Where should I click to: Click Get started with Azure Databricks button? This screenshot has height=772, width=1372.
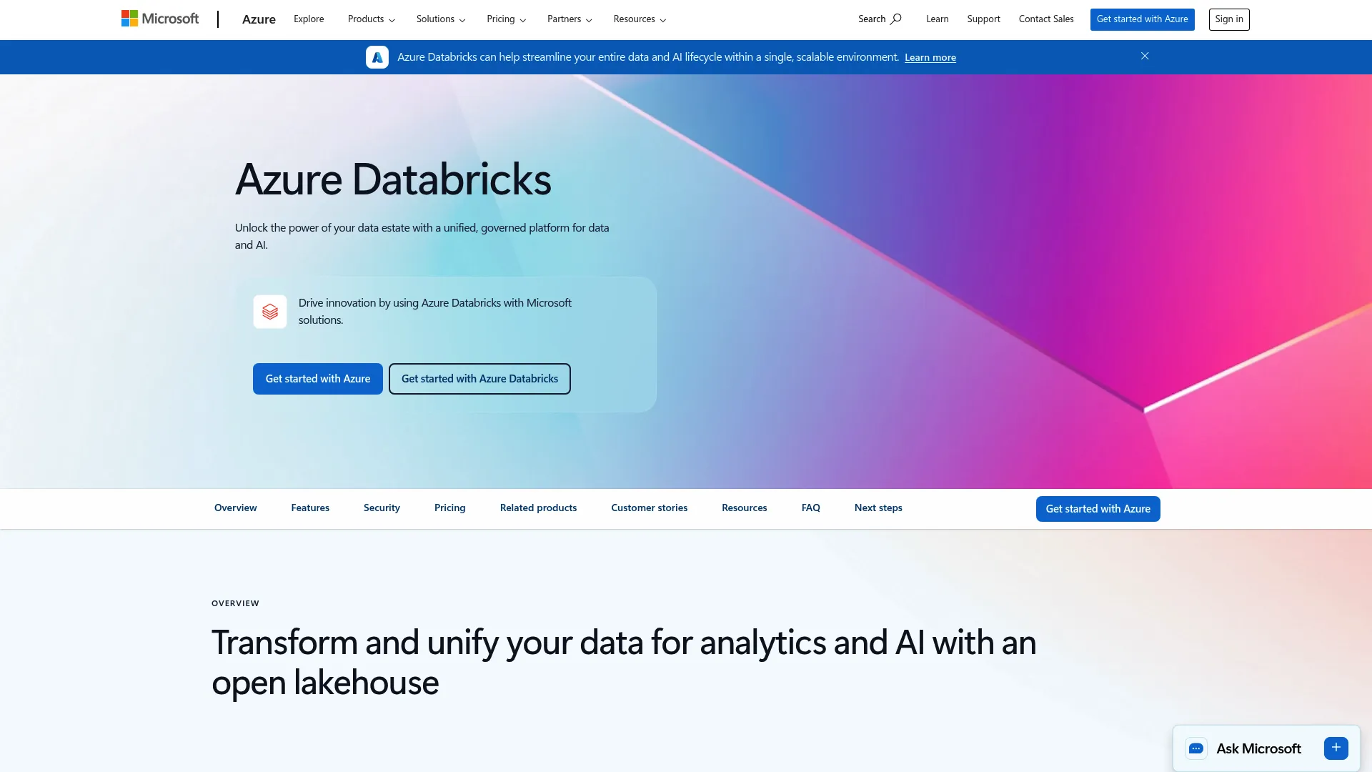pyautogui.click(x=479, y=379)
